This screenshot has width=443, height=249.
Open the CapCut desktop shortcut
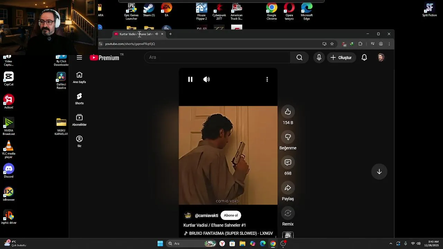9,79
